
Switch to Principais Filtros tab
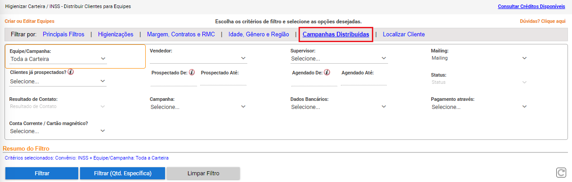point(63,34)
